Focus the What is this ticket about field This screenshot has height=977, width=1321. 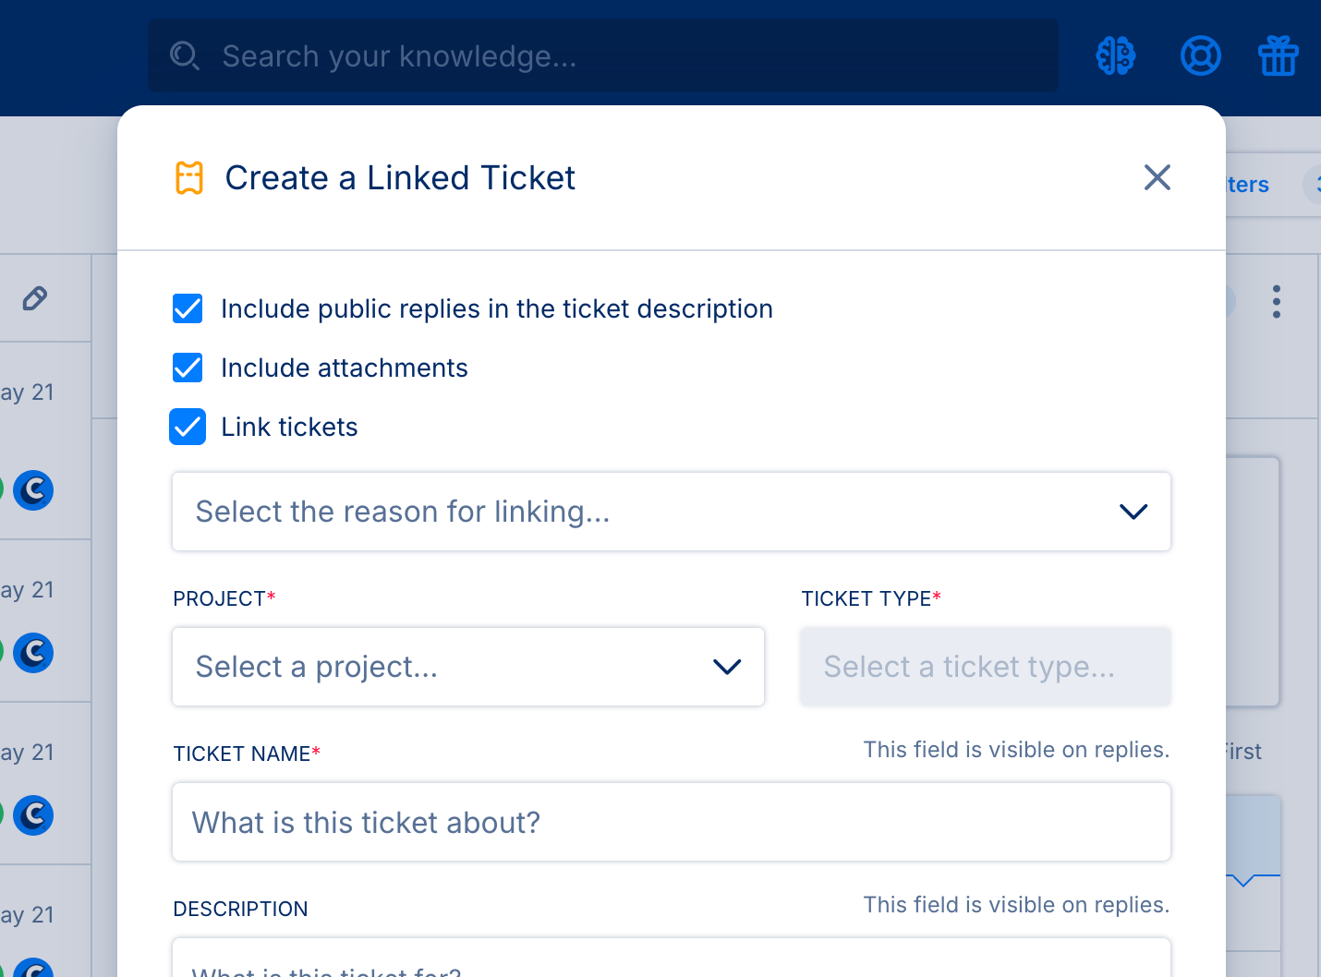click(x=672, y=822)
